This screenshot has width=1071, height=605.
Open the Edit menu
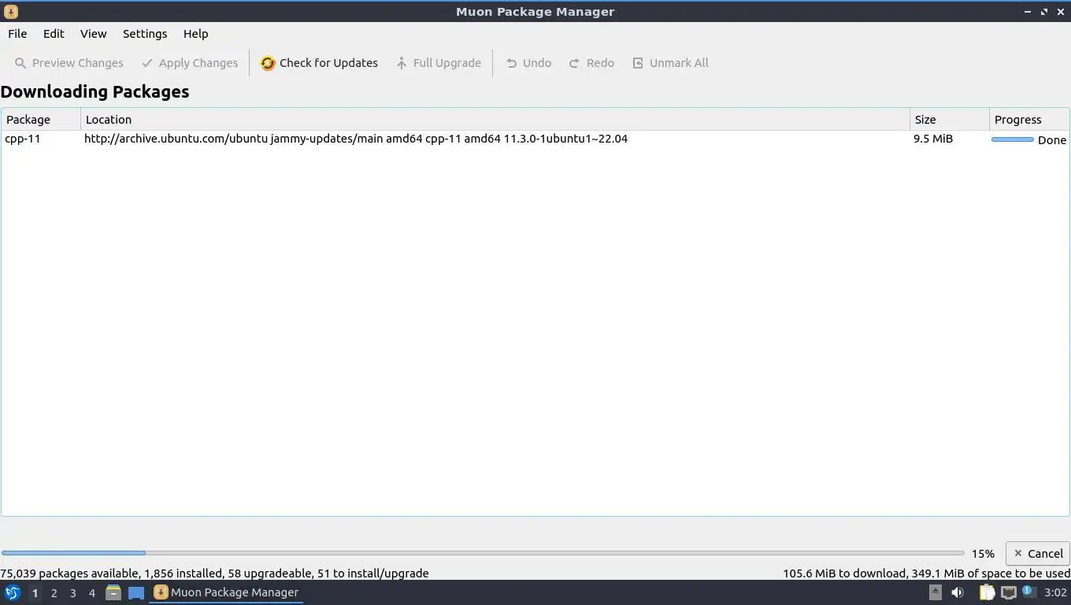[54, 34]
